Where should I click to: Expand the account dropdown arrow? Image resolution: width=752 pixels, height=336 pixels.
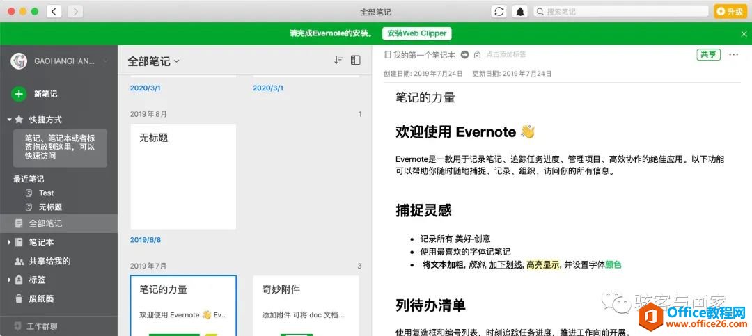pos(106,61)
